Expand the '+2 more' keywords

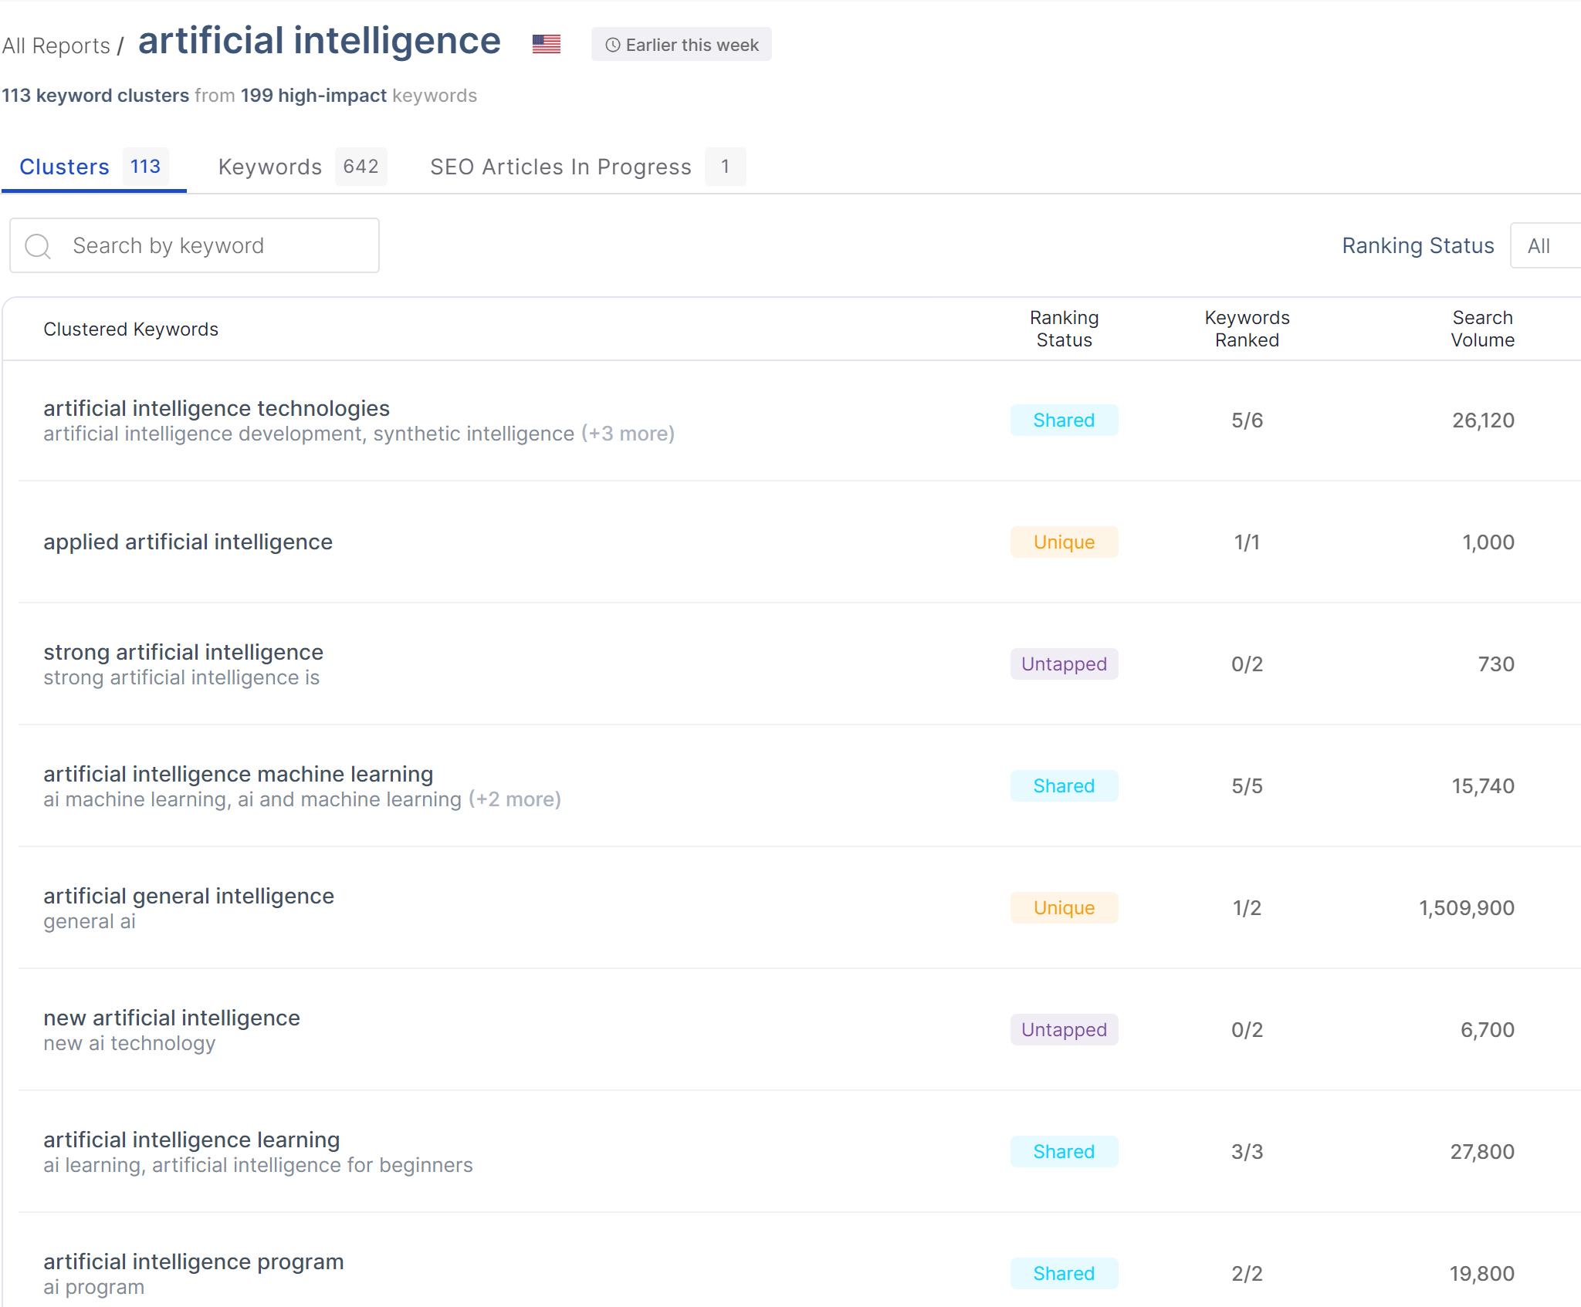(515, 799)
